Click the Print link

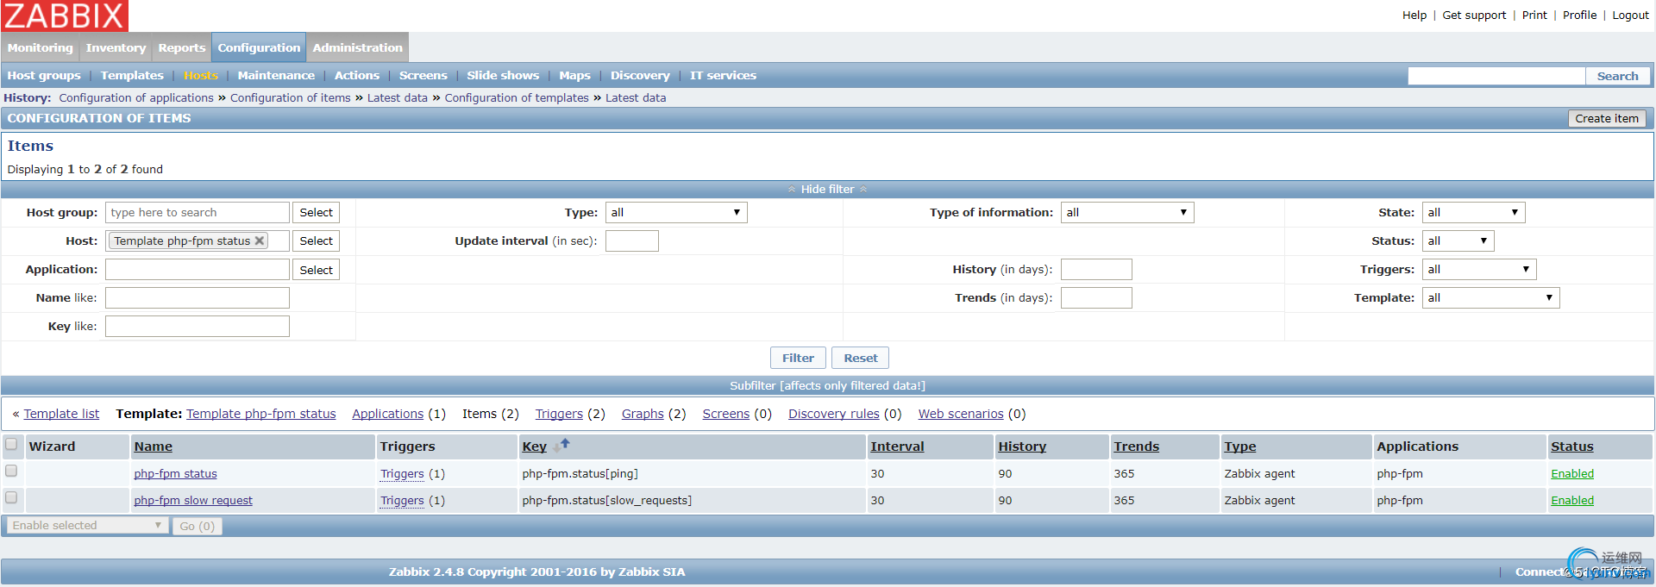(1534, 15)
